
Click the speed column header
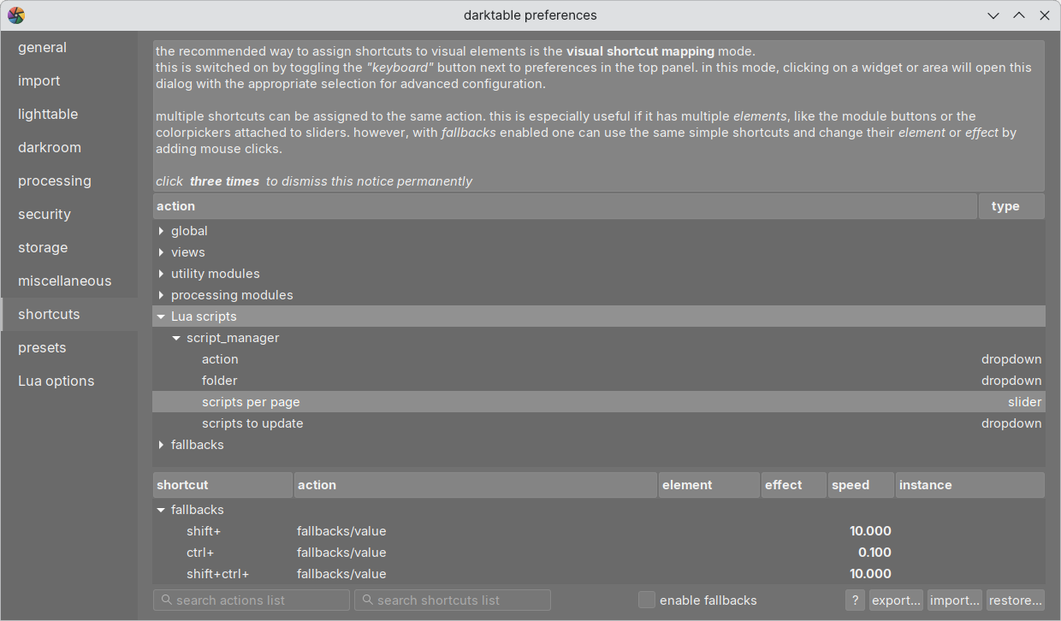[861, 485]
